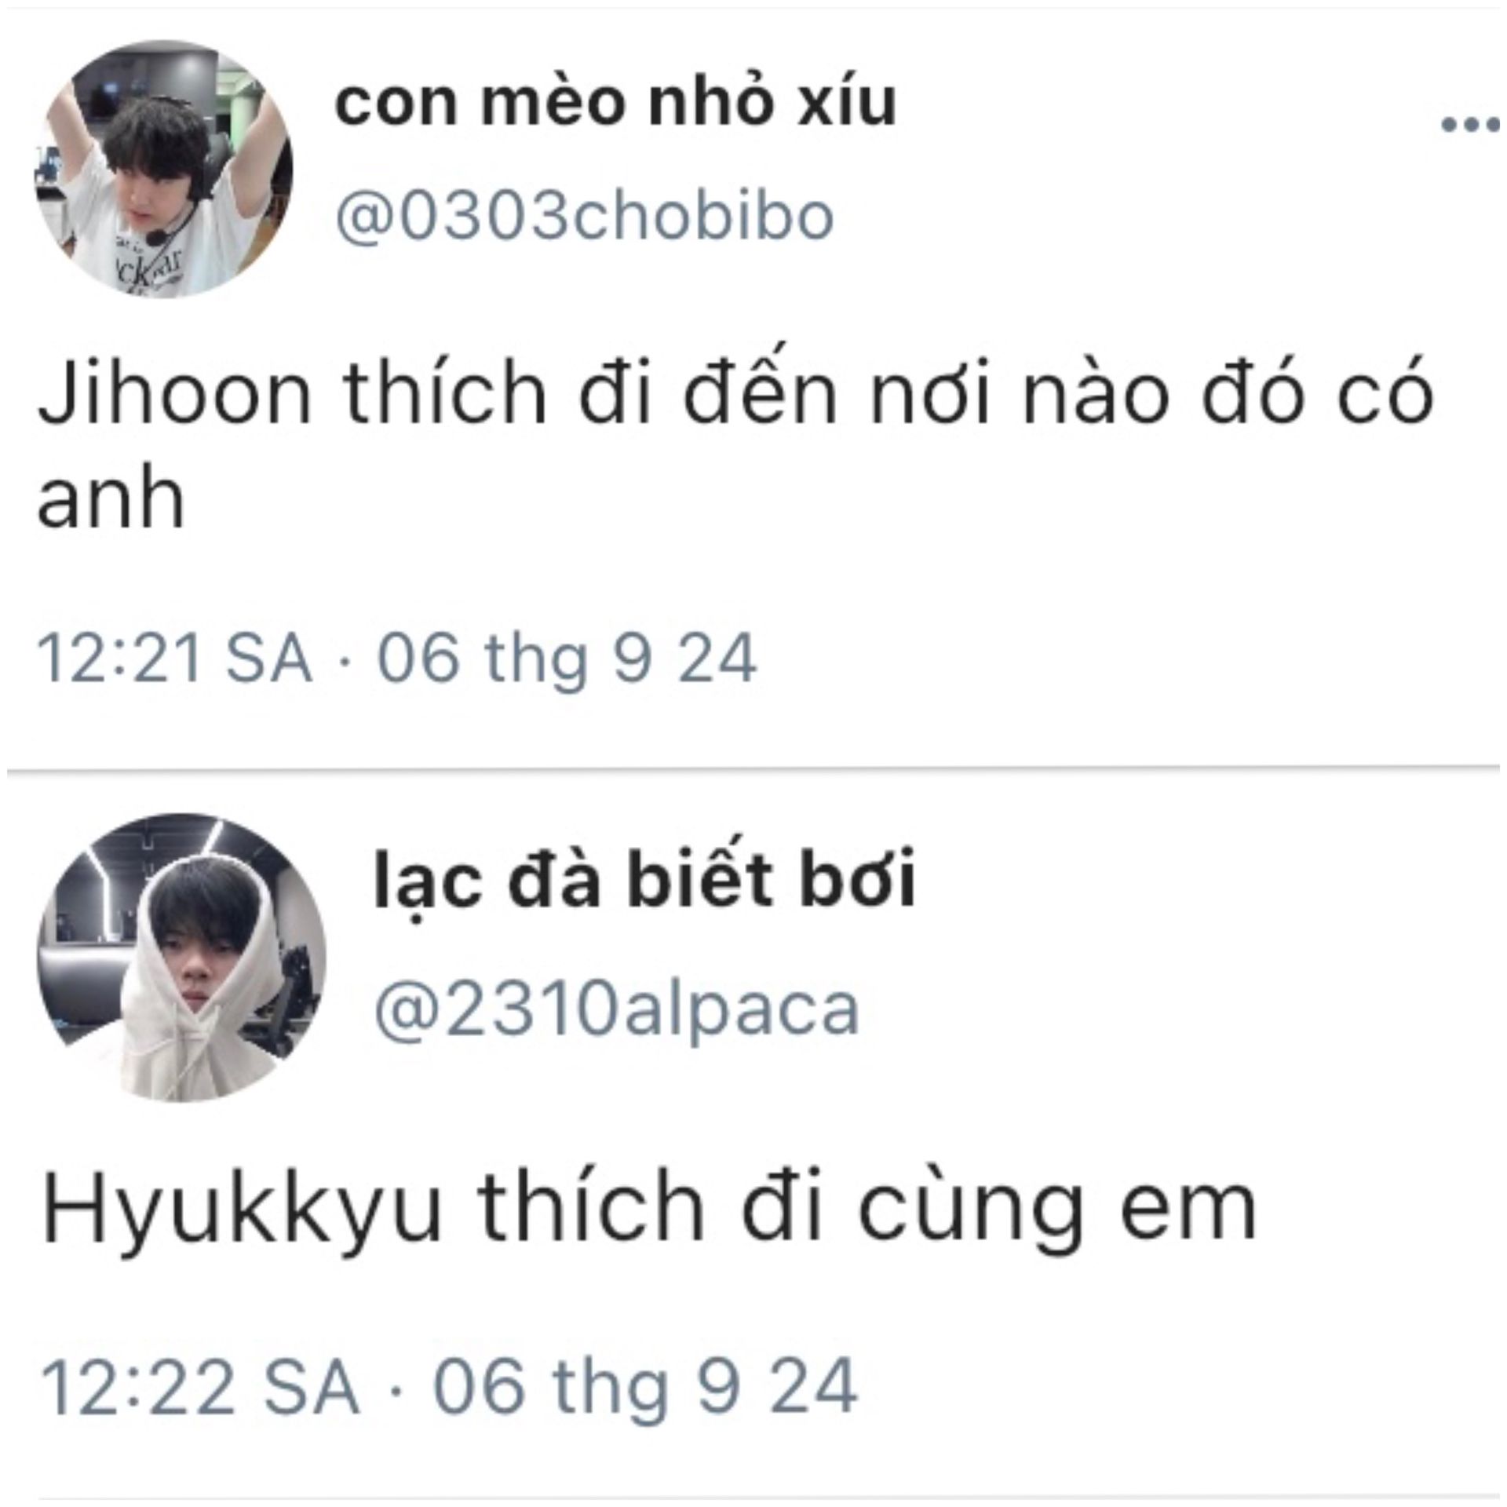Click lạc đà biết bơi profile avatar
Screen dimensions: 1507x1507
[182, 958]
